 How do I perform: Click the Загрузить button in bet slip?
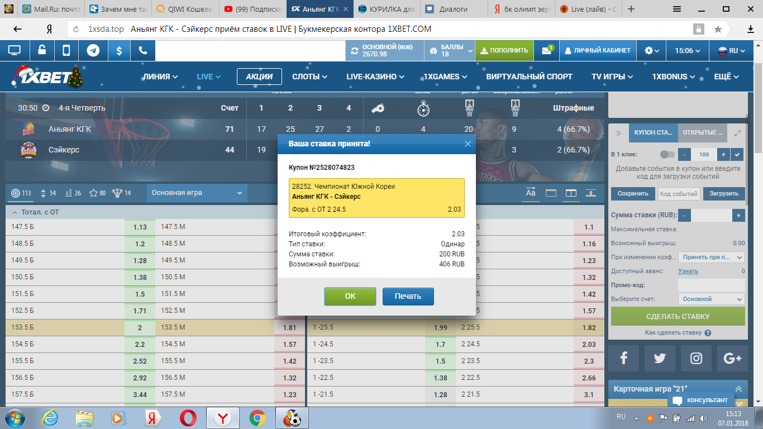[x=724, y=193]
